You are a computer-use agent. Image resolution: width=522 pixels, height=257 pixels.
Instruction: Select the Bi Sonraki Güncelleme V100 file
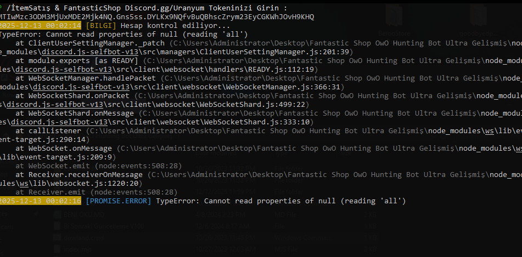click(104, 226)
